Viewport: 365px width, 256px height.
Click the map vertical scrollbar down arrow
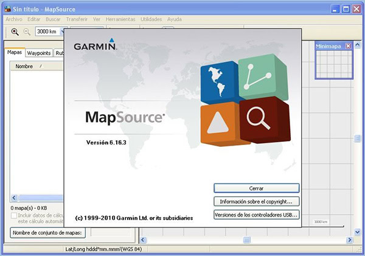pos(358,232)
